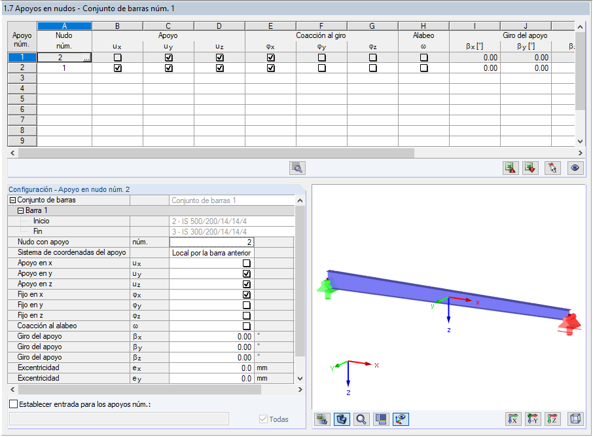Click 'Nudo con apoyo' value field
593x437 pixels.
tap(212, 242)
